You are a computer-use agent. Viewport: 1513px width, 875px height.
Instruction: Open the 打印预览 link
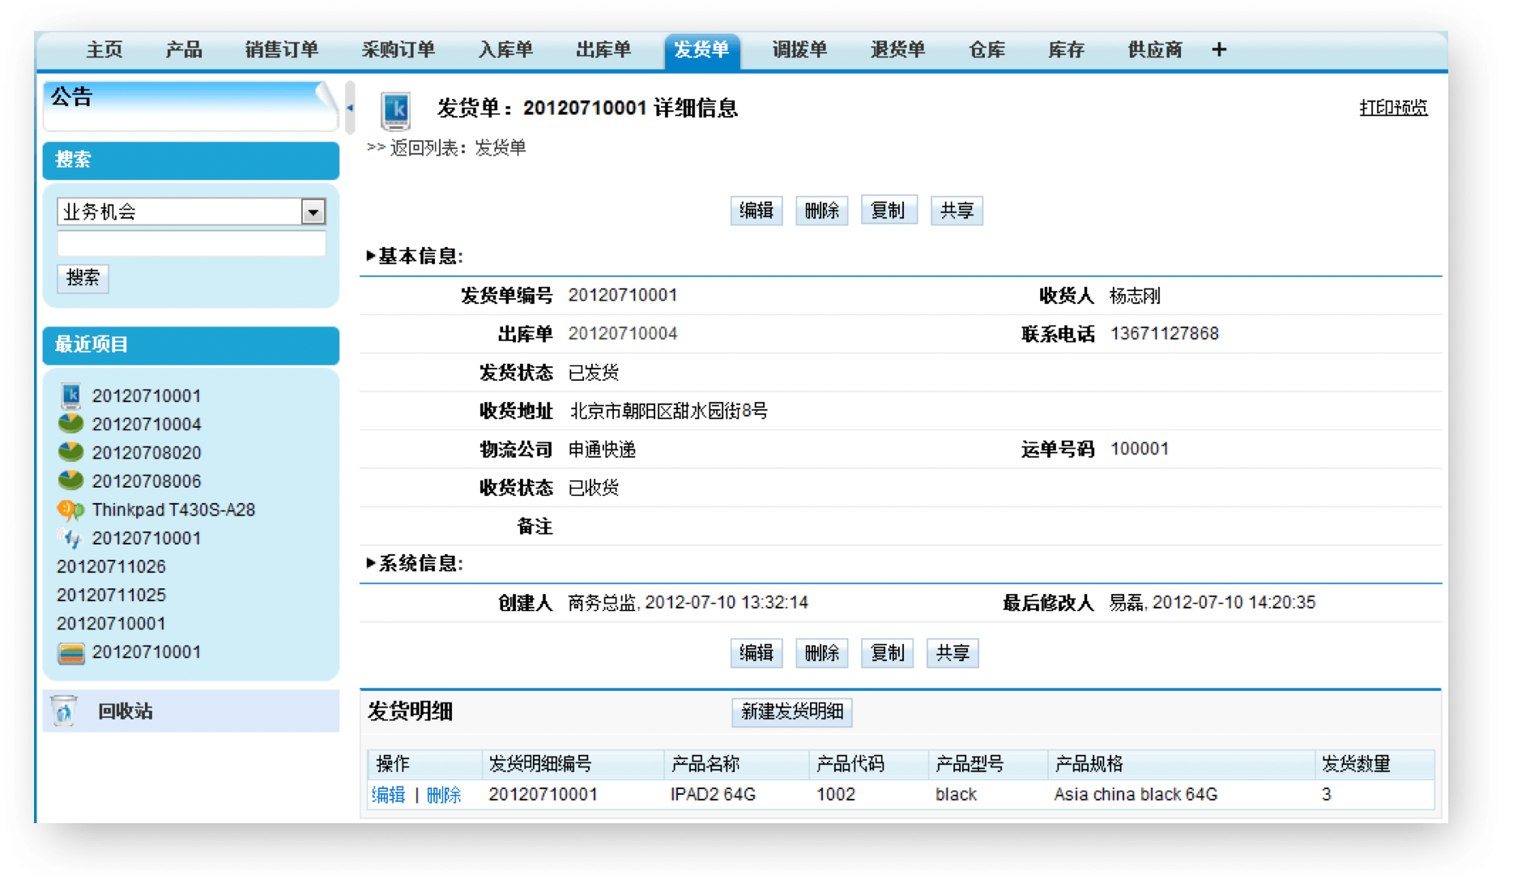tap(1393, 108)
